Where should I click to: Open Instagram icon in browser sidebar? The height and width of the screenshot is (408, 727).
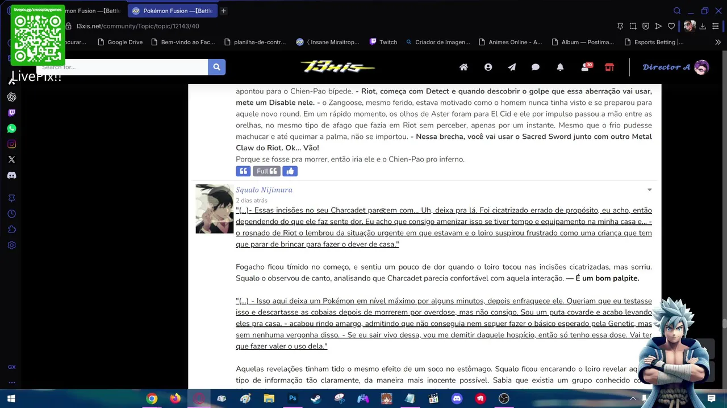11,144
